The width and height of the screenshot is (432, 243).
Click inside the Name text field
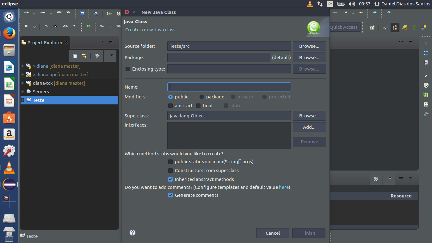(x=229, y=87)
